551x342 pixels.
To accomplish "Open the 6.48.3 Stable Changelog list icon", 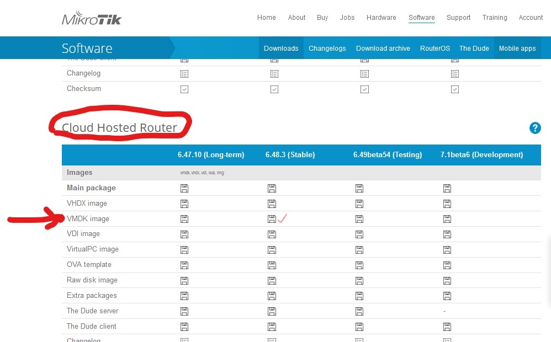I will 274,73.
